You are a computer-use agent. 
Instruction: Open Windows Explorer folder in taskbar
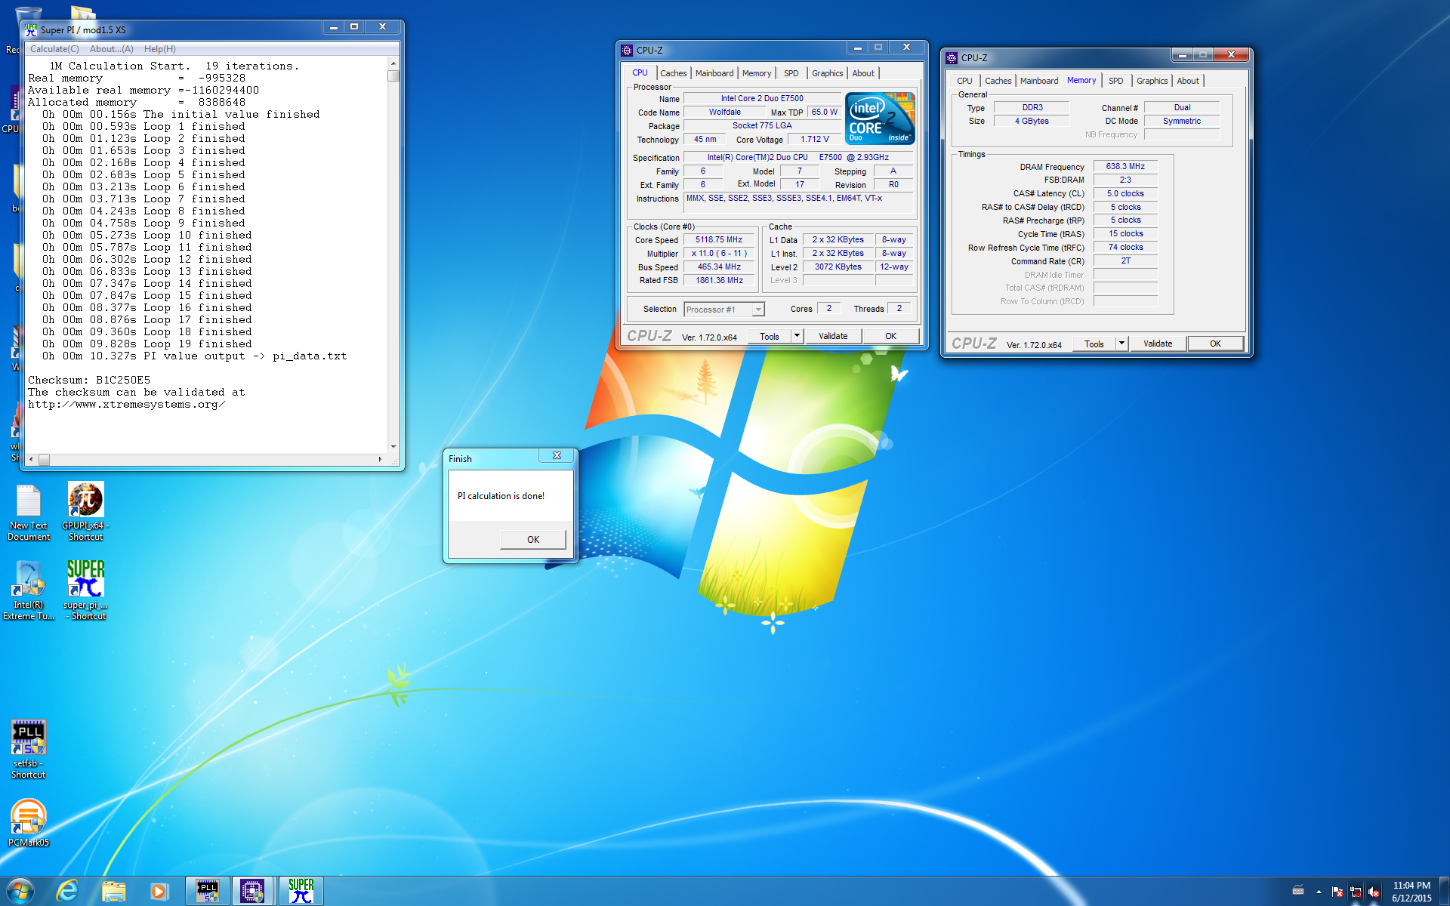(114, 892)
